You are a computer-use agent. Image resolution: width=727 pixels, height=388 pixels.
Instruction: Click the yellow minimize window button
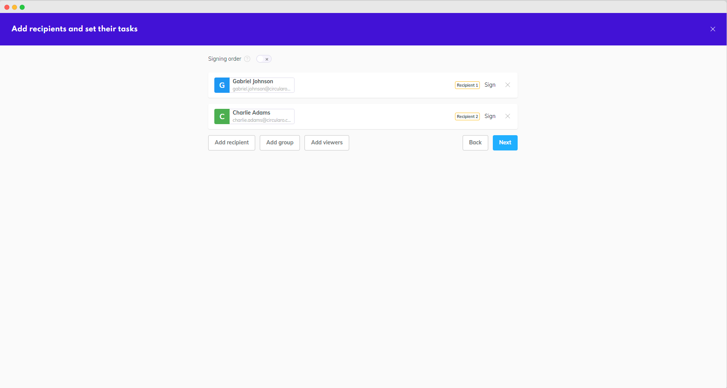point(15,7)
